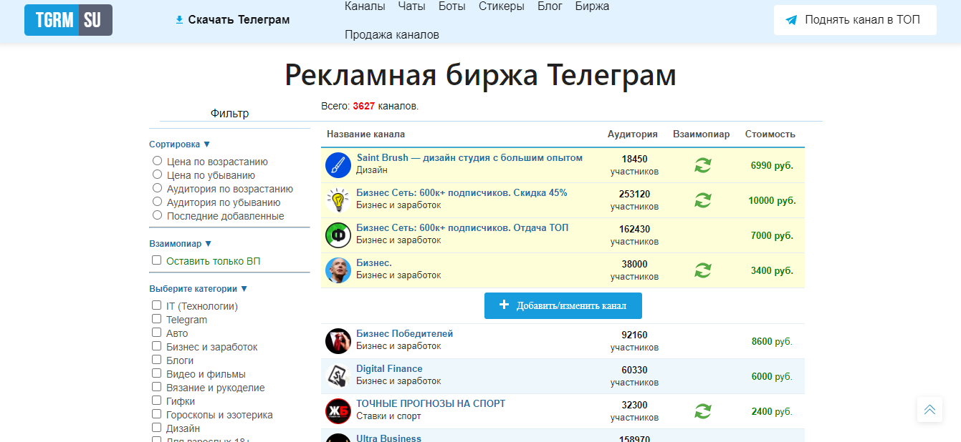The image size is (961, 442).
Task: Open ТОЧНЫЕ ПРОГНОЗЫ НА СПОРТ link
Action: (x=431, y=404)
